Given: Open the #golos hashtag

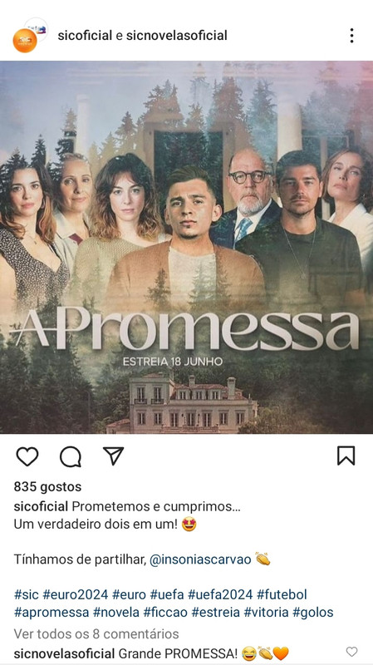Looking at the screenshot, I should (x=313, y=613).
